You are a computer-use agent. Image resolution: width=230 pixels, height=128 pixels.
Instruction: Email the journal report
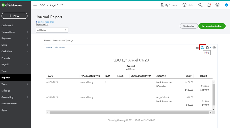tap(197, 48)
